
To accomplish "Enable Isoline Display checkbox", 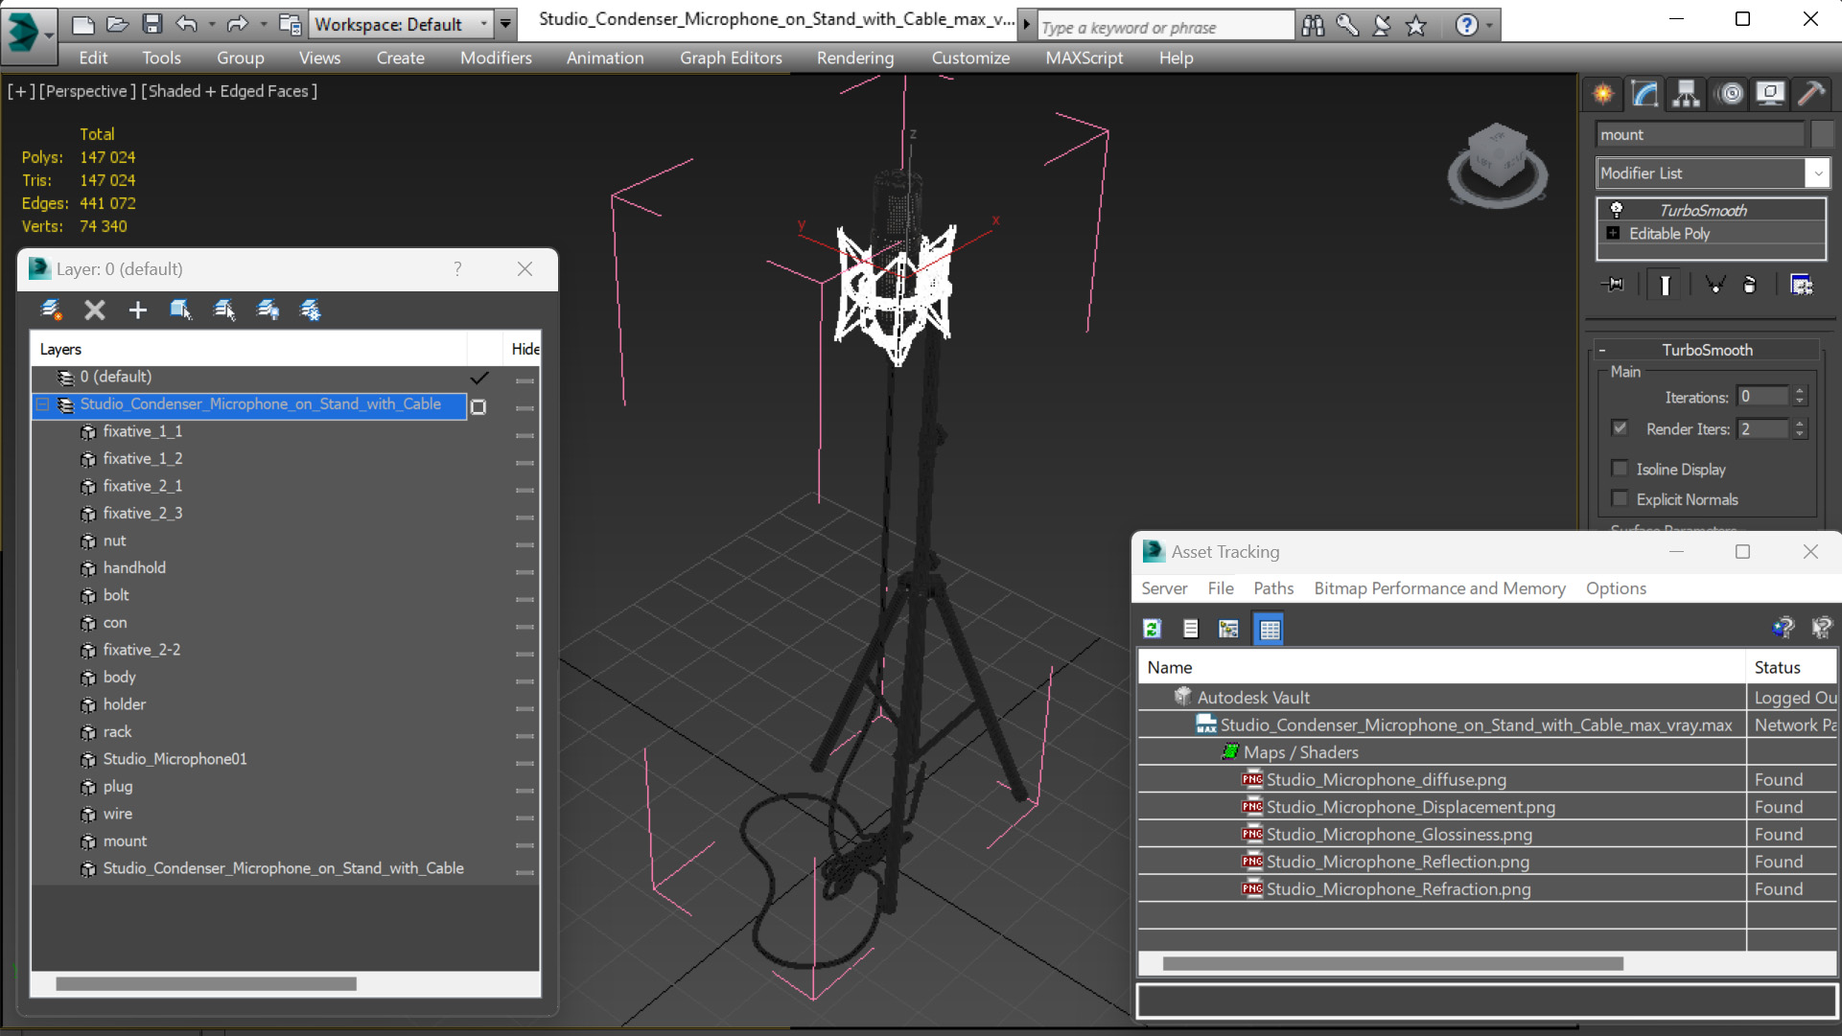I will click(1620, 469).
